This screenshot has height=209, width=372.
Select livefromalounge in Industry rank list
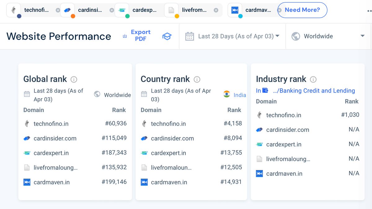[288, 159]
